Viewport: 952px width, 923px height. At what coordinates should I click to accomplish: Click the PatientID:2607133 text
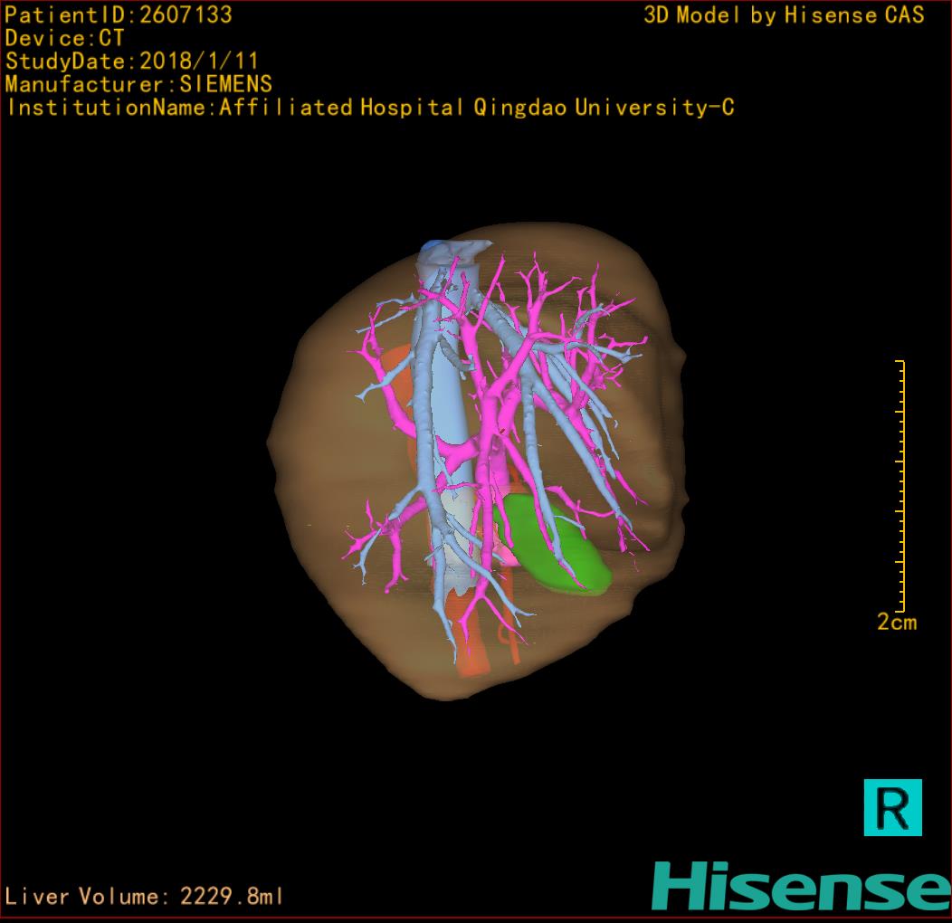click(119, 14)
